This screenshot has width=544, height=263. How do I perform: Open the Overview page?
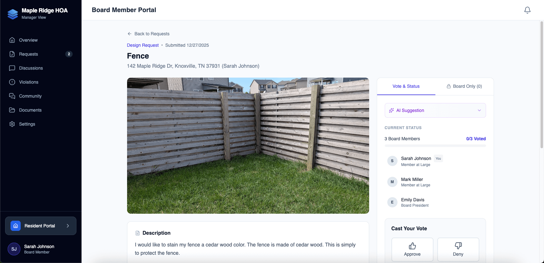41,40
